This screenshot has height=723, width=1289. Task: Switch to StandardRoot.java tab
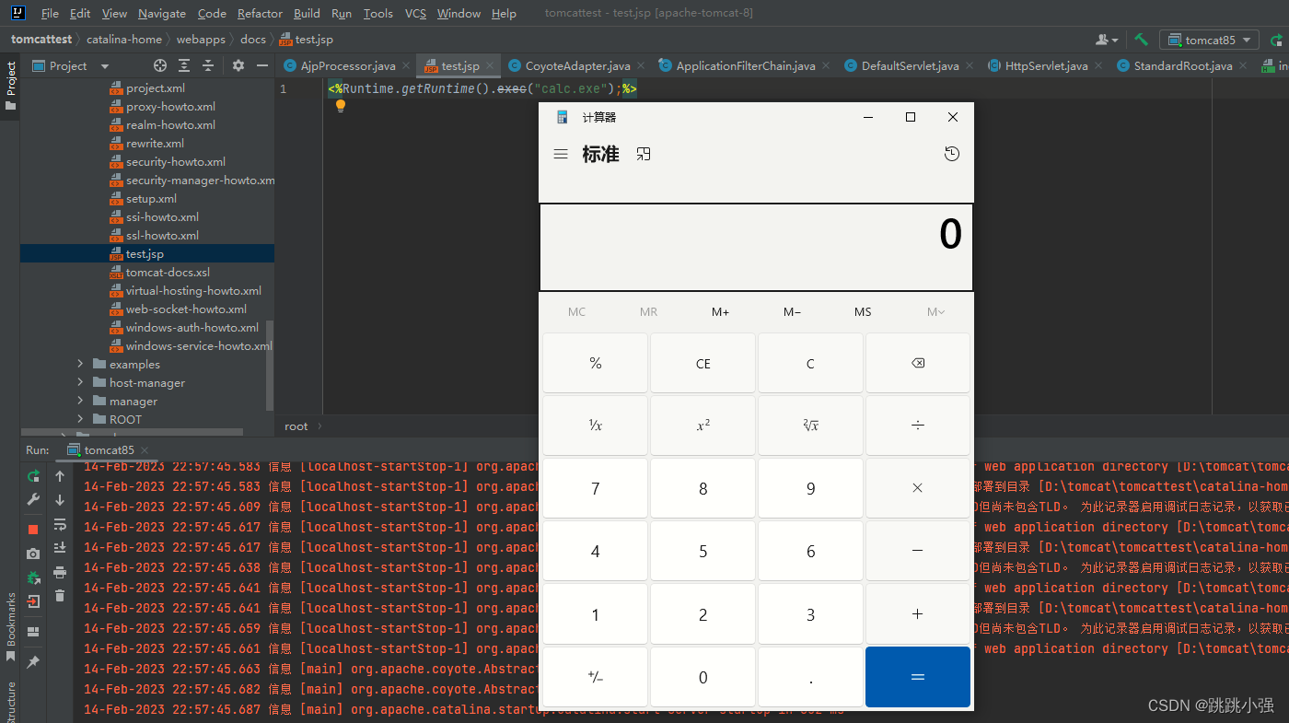[1182, 65]
